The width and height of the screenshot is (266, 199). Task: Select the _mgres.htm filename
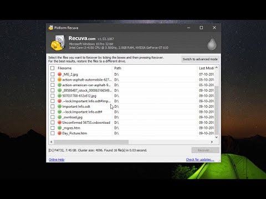71,128
